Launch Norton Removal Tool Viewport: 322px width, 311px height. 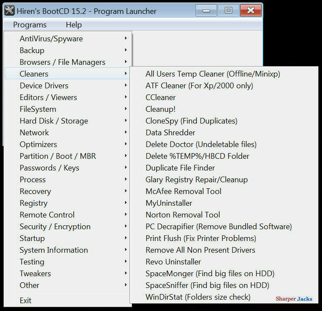coord(224,214)
